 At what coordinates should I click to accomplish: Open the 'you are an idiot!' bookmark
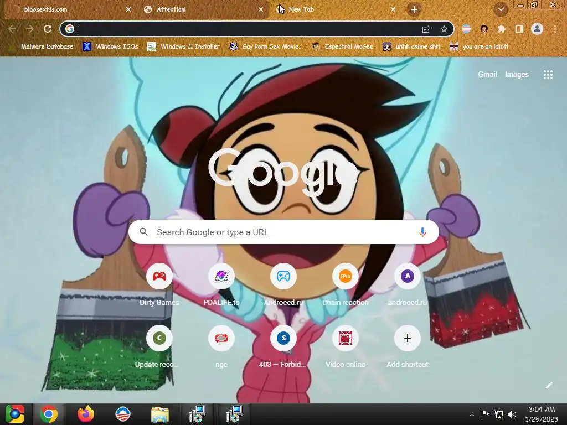(479, 46)
